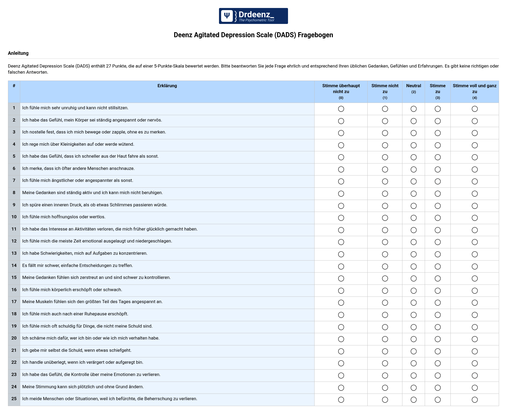This screenshot has width=507, height=414.
Task: Click row number 17 cell
Action: (x=14, y=303)
